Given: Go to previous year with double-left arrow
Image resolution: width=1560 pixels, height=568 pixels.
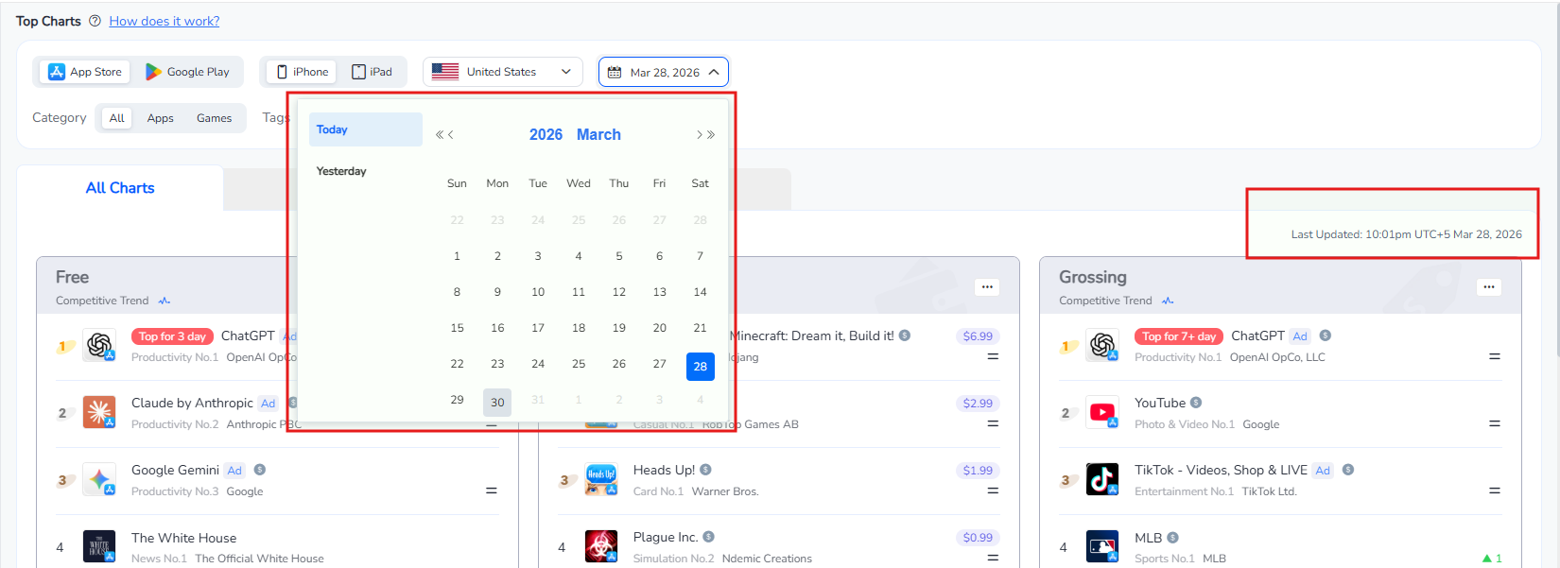Looking at the screenshot, I should click(x=440, y=135).
